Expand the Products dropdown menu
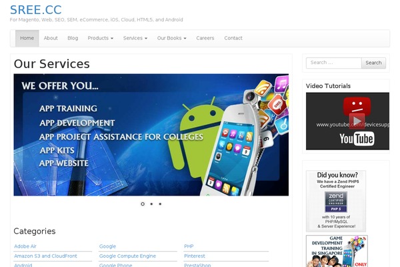The height and width of the screenshot is (267, 400). tap(100, 38)
